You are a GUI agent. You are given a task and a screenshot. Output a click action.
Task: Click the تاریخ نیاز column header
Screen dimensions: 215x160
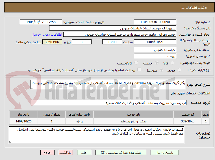23,114
